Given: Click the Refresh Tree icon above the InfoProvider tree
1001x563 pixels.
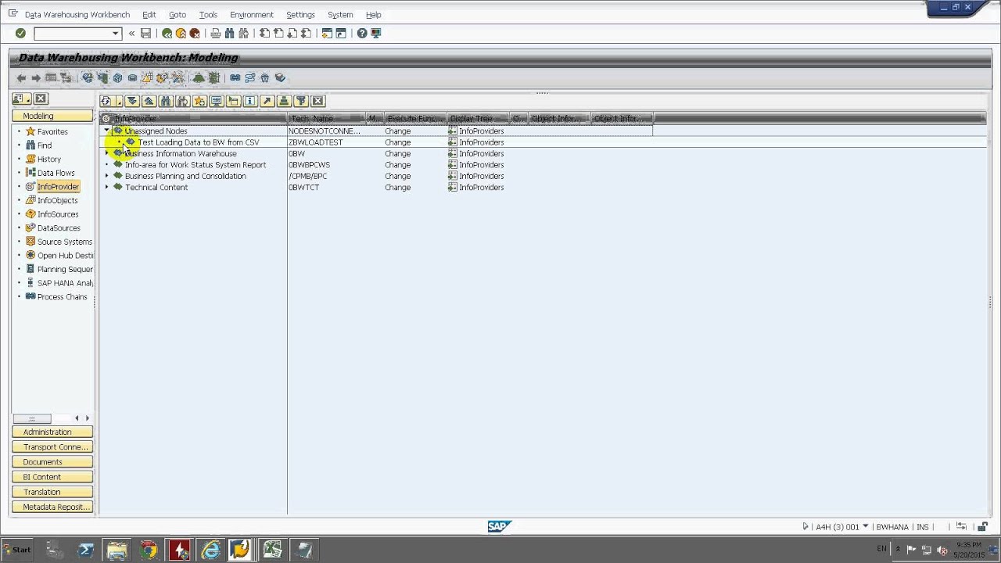Looking at the screenshot, I should pyautogui.click(x=106, y=102).
